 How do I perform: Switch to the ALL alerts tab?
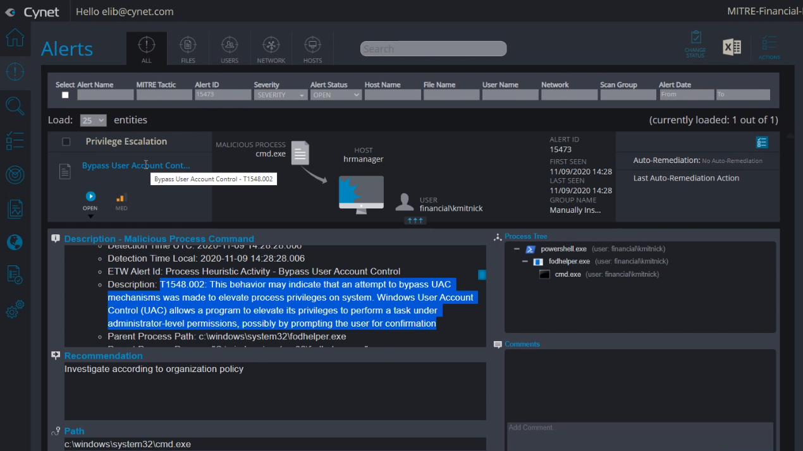[x=147, y=49]
